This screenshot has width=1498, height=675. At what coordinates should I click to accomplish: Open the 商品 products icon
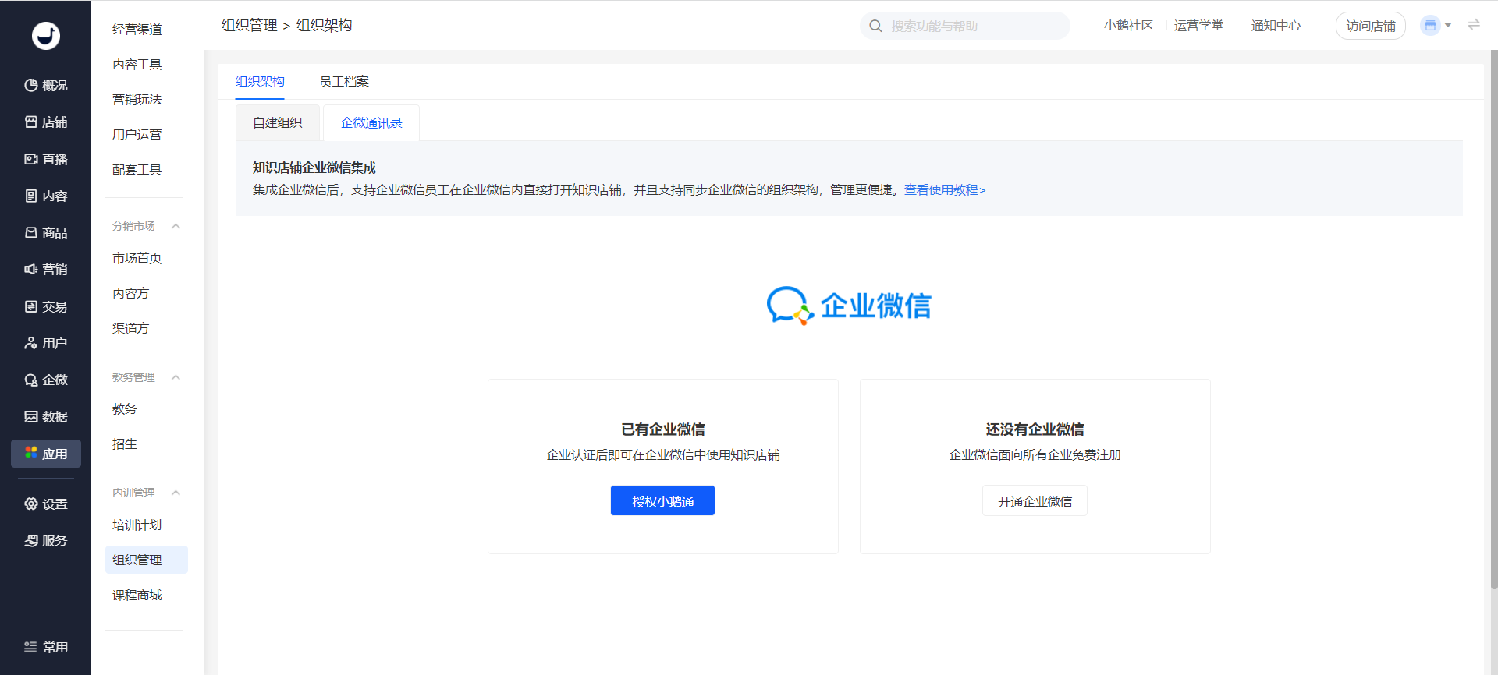click(x=31, y=232)
